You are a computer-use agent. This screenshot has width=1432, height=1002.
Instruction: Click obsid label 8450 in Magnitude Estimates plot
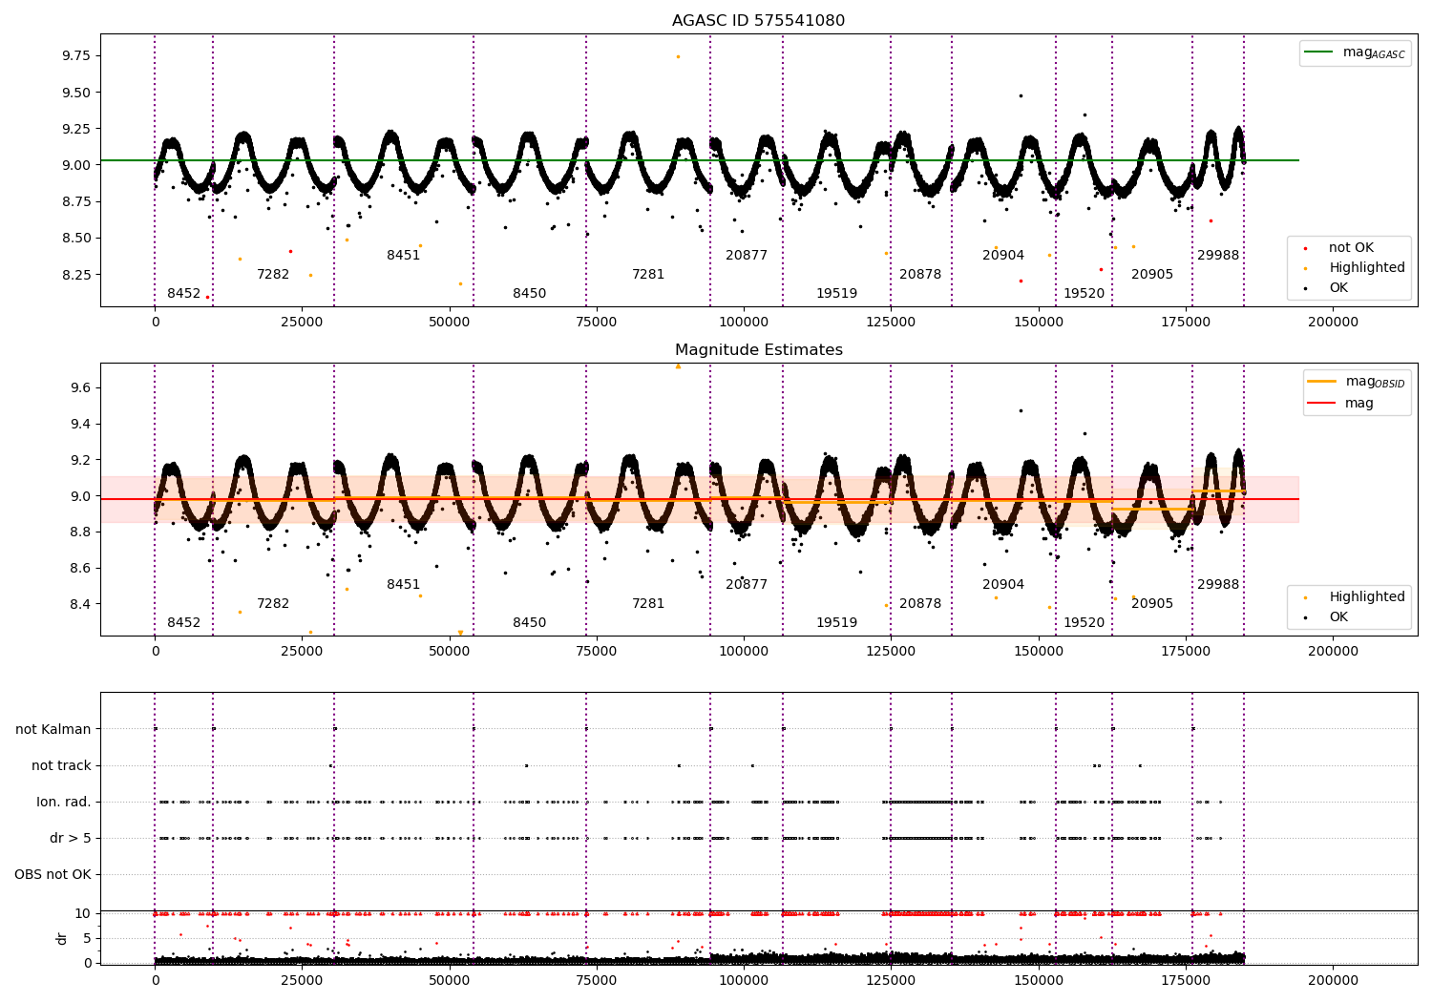click(x=530, y=623)
